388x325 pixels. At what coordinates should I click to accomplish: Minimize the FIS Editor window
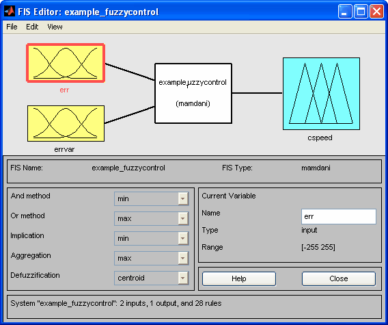345,12
